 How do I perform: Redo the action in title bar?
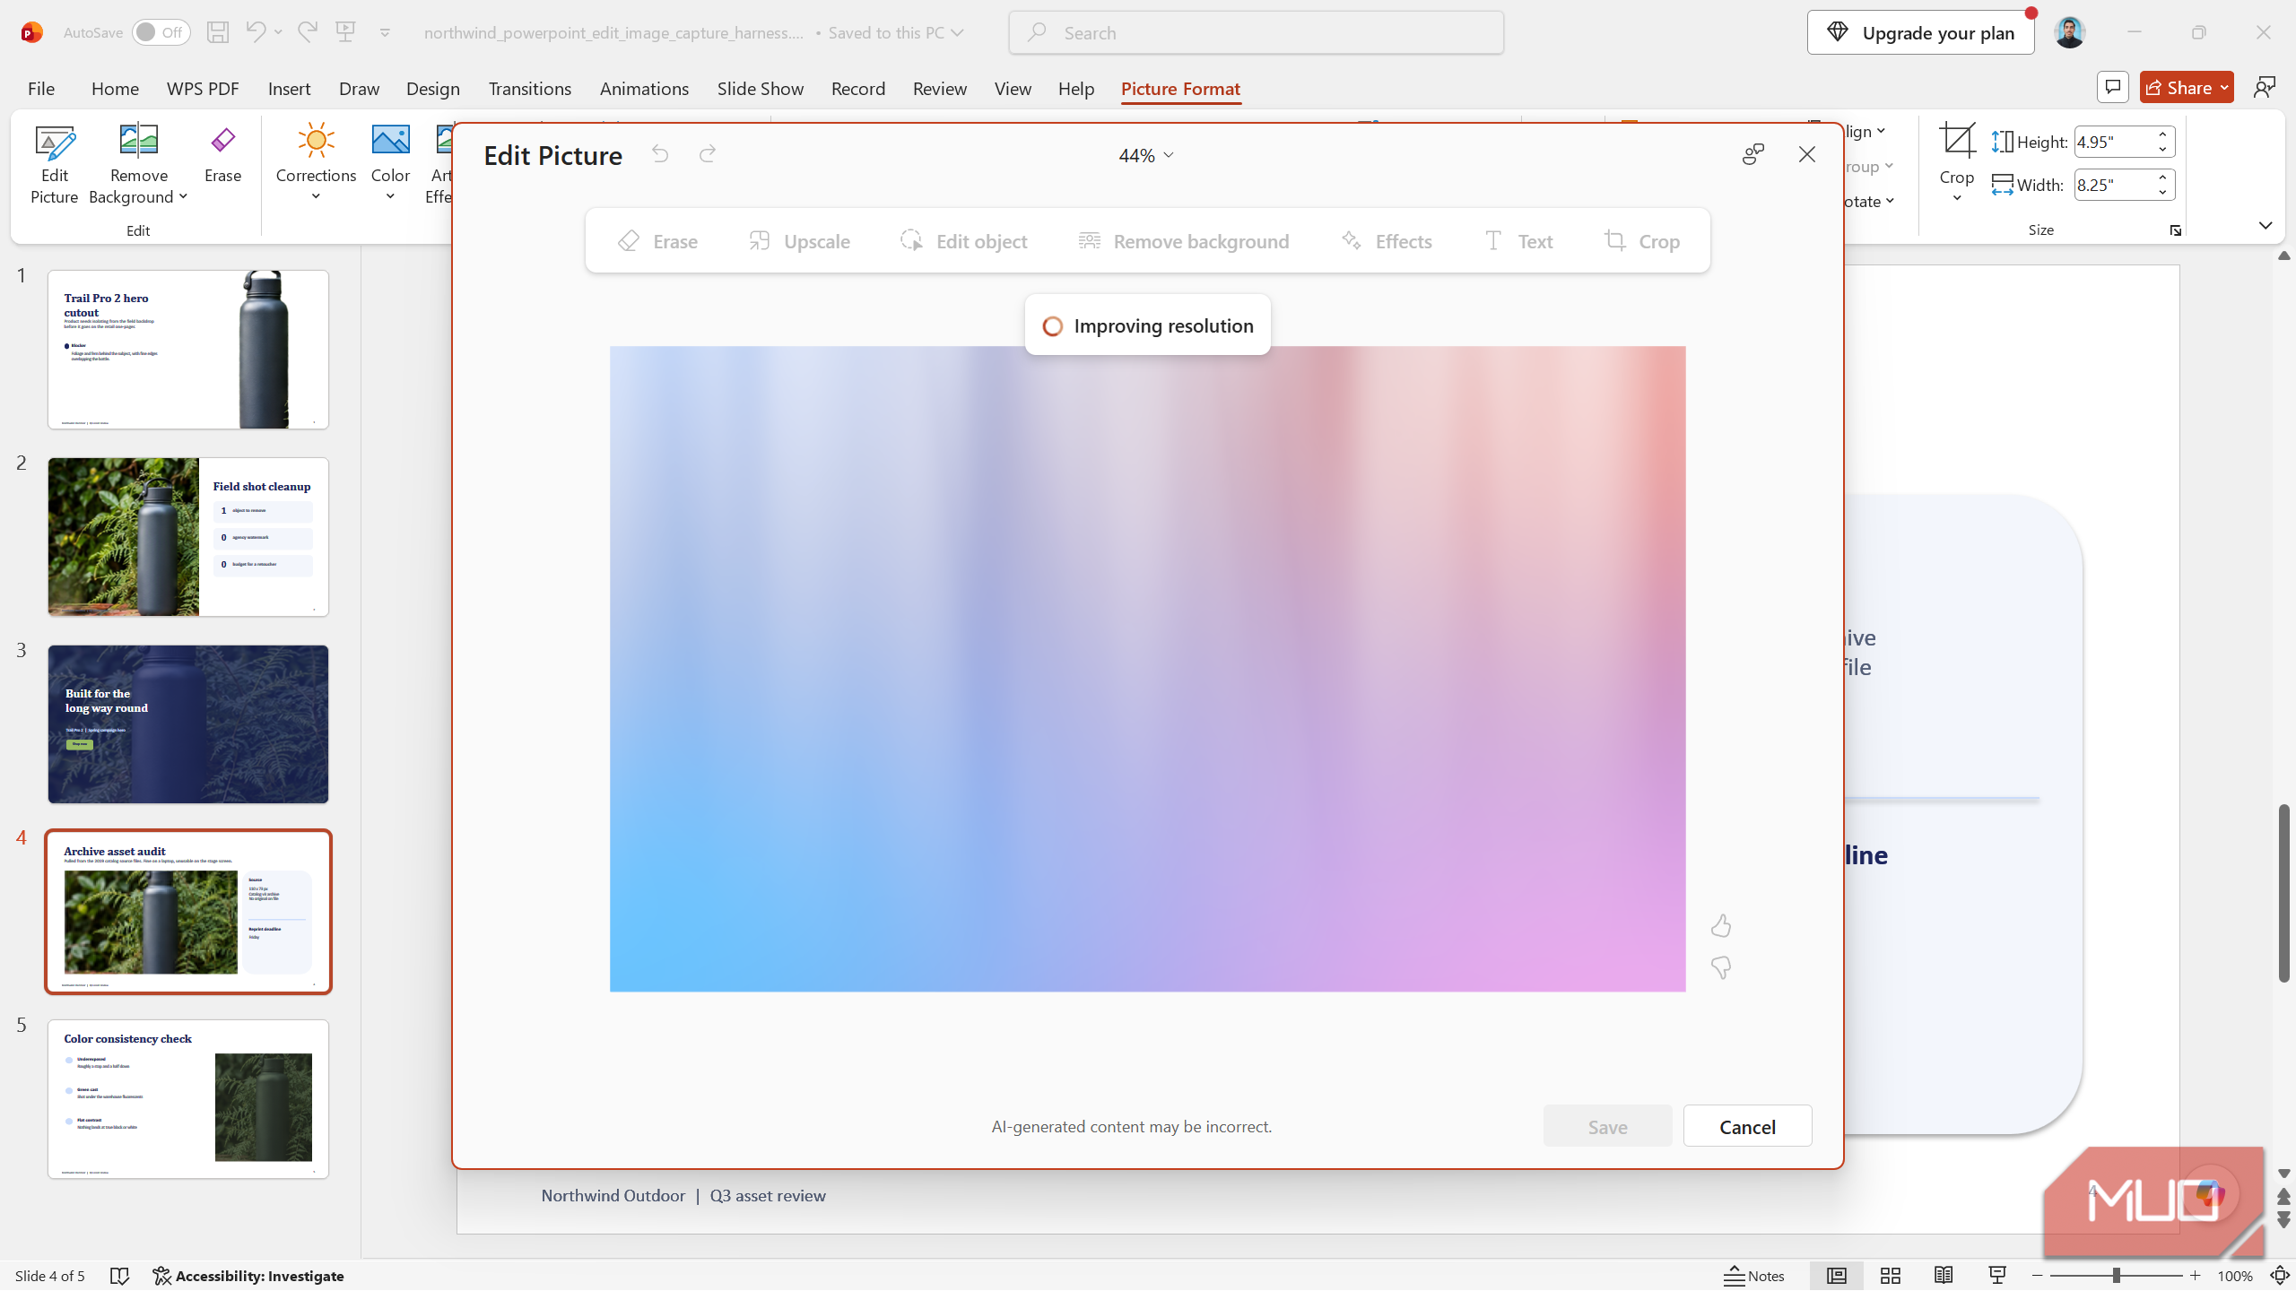308,32
